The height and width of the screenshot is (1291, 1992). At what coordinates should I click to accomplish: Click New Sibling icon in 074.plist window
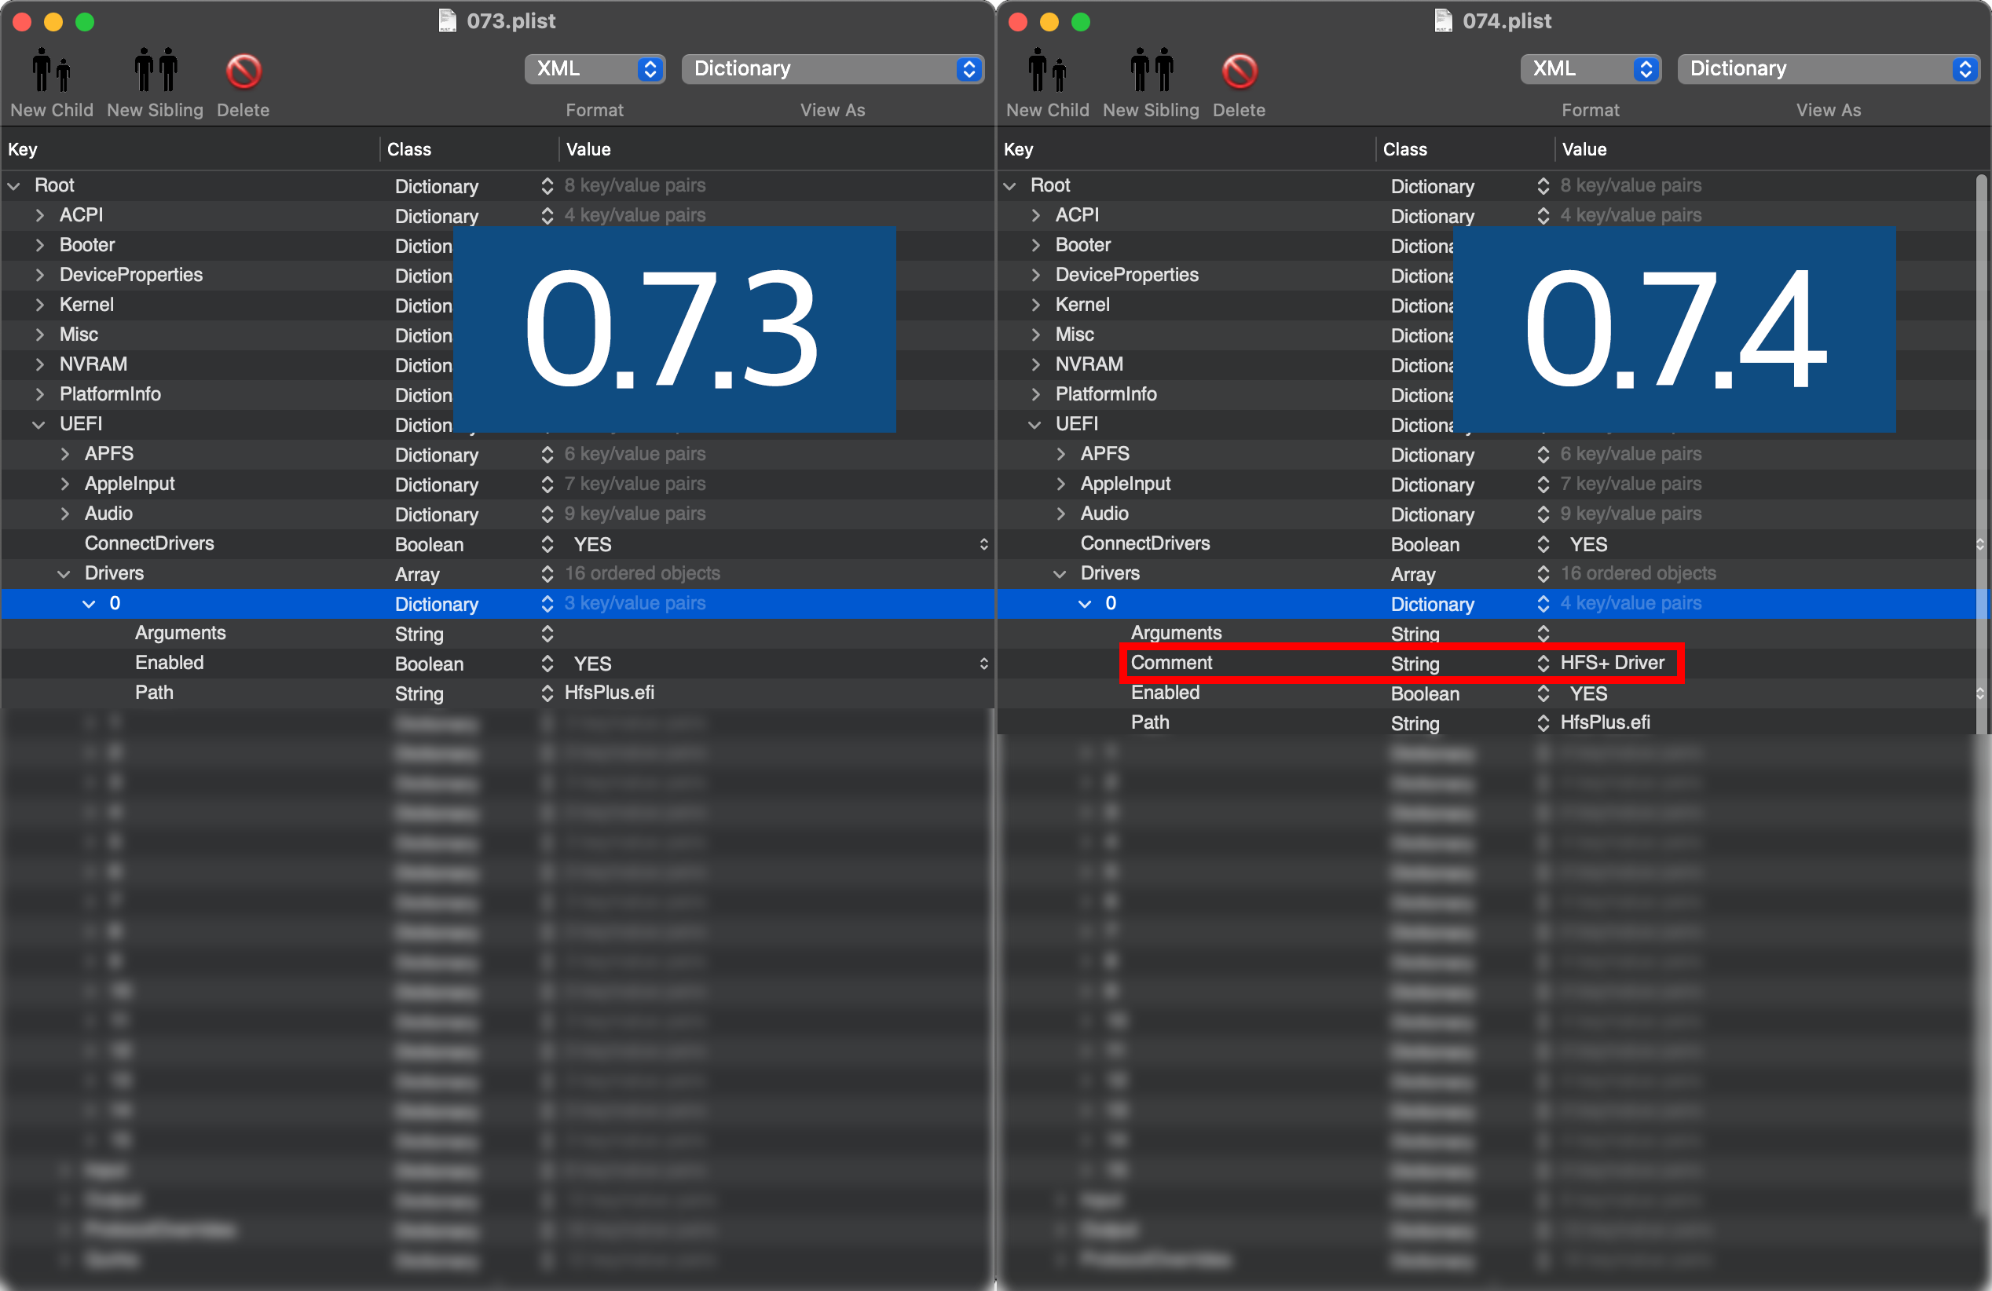coord(1152,70)
